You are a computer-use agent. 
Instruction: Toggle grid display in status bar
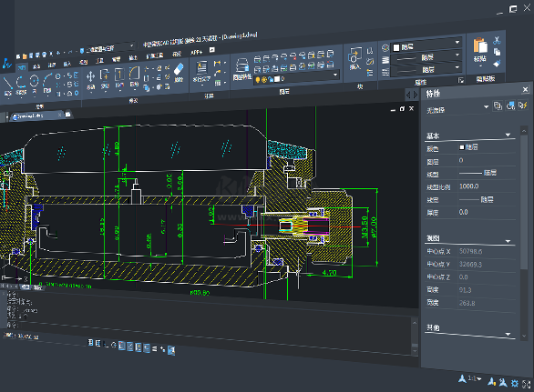(x=98, y=343)
